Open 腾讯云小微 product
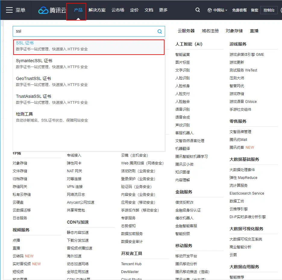The height and width of the screenshot is (280, 282). point(184,164)
